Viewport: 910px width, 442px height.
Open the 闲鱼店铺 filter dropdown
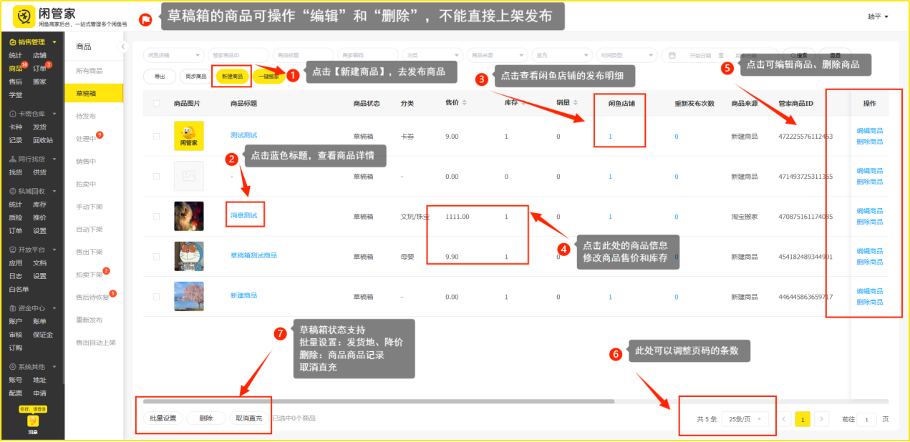pyautogui.click(x=173, y=55)
